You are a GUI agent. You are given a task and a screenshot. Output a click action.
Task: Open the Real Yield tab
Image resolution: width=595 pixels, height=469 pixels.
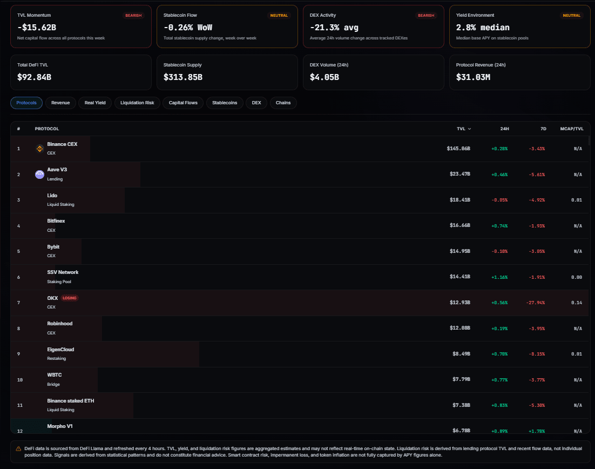click(95, 103)
